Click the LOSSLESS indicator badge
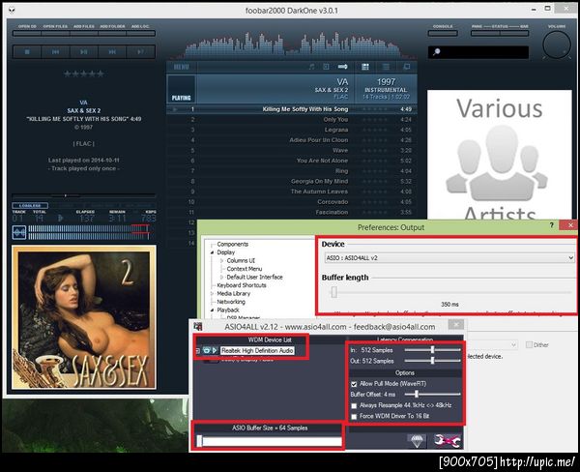 click(x=30, y=205)
